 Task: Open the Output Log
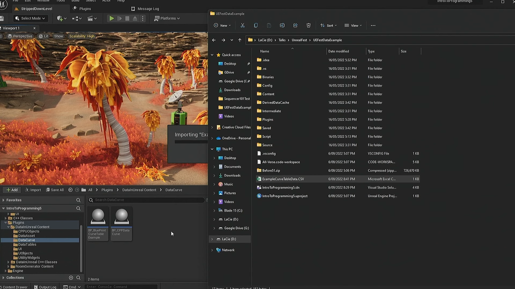tap(45, 287)
